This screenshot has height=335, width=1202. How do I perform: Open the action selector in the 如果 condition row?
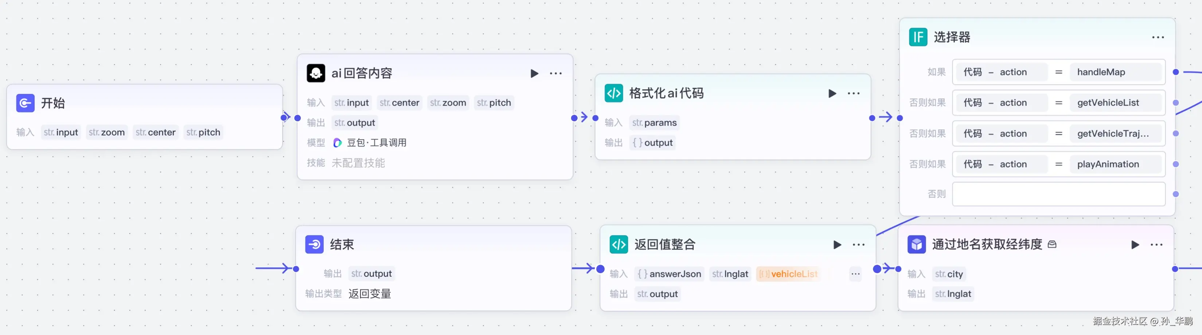point(1001,72)
